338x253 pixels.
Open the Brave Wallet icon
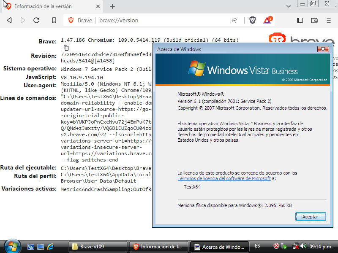click(x=314, y=20)
